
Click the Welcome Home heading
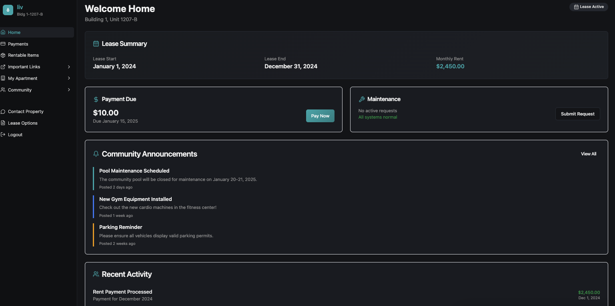click(120, 8)
